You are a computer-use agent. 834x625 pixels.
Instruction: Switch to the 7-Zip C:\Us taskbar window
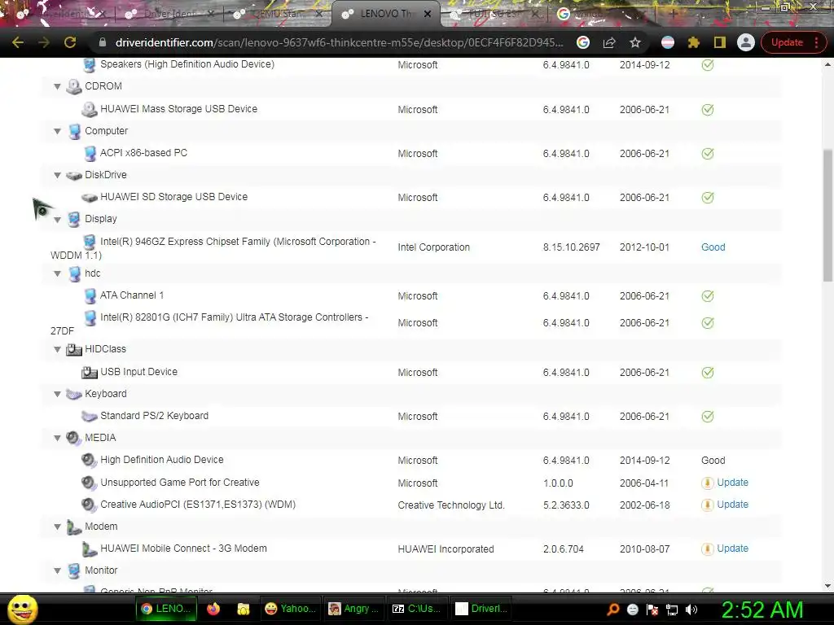[416, 609]
